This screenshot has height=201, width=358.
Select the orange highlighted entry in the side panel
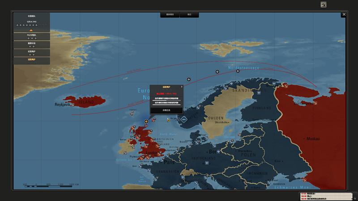click(x=31, y=61)
